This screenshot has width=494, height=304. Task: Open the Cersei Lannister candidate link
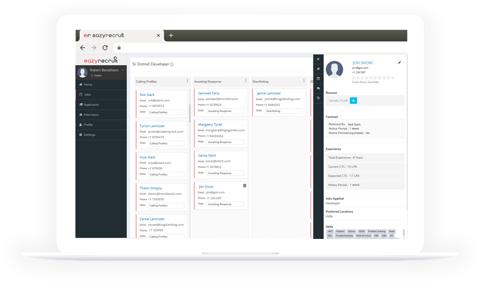click(x=152, y=219)
